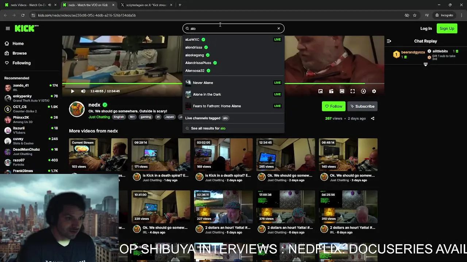Click the English tag
Viewport: 467px width, 262px height.
pyautogui.click(x=119, y=117)
